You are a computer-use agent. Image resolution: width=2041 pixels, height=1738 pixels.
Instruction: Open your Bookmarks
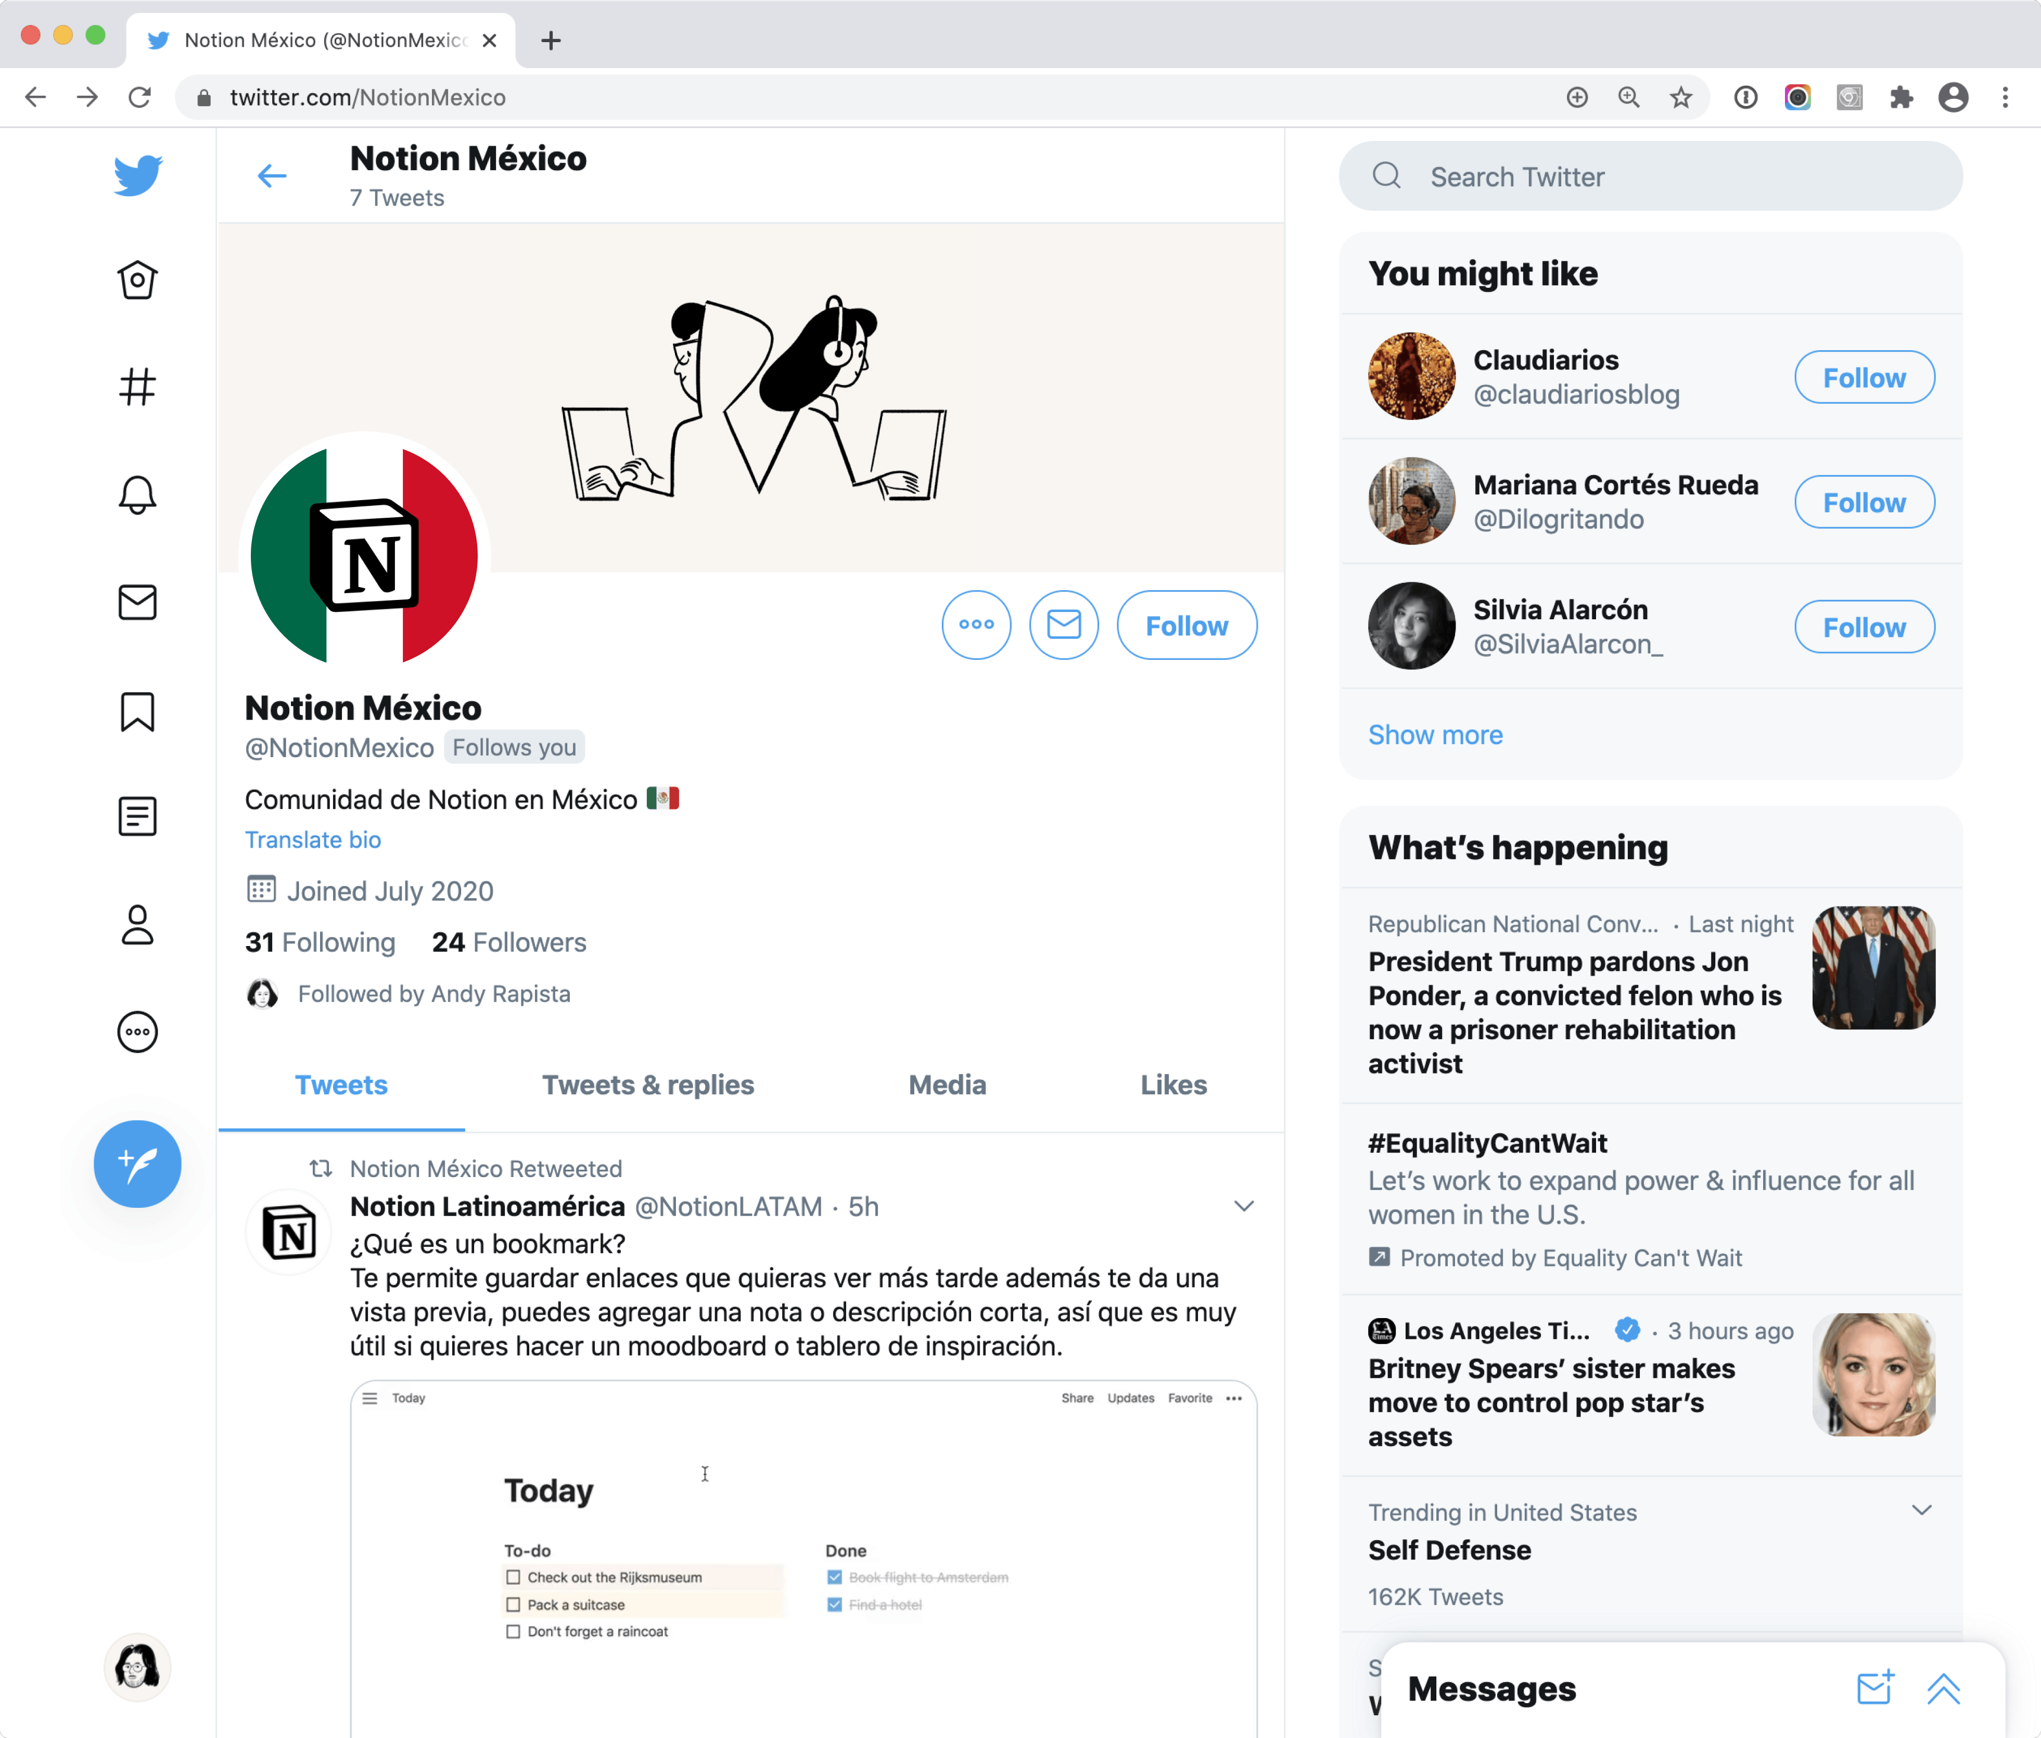pyautogui.click(x=137, y=711)
